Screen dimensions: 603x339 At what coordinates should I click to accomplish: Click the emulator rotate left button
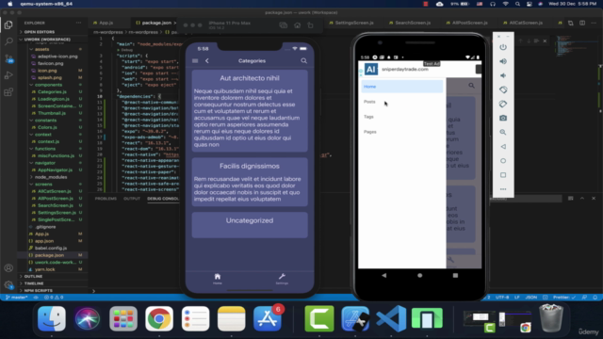[x=503, y=89]
